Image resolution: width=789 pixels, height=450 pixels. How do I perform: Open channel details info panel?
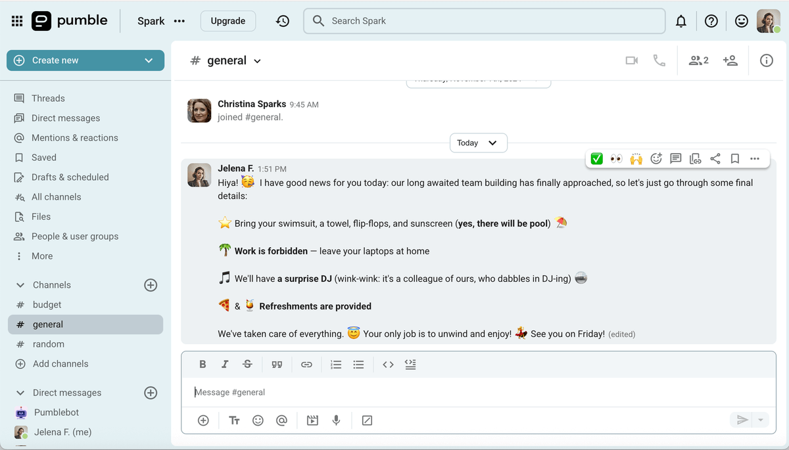tap(766, 60)
